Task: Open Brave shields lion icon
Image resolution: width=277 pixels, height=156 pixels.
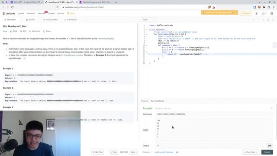Action: pos(209,7)
